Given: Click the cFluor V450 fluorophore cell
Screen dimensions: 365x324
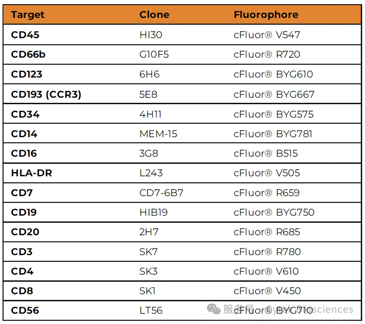Looking at the screenshot, I should [267, 291].
